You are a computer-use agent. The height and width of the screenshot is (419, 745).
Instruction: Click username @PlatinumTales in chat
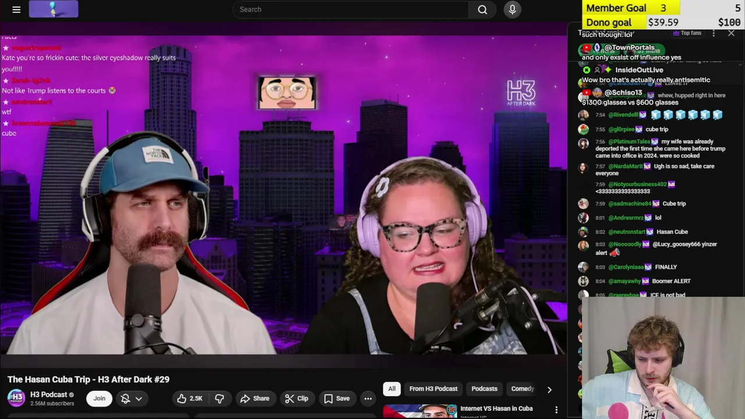629,141
